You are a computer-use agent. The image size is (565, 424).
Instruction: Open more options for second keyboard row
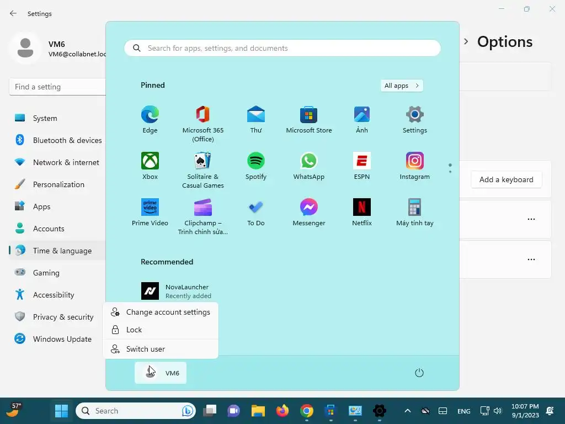531,259
